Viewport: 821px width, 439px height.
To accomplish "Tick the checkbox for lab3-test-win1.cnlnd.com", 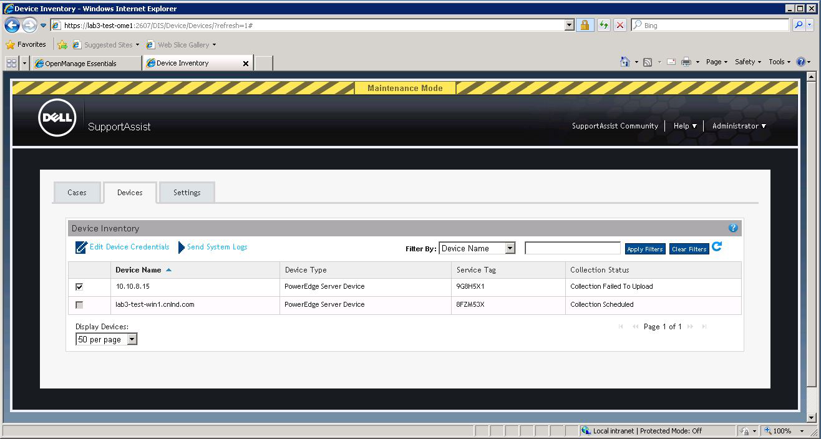I will pyautogui.click(x=79, y=305).
